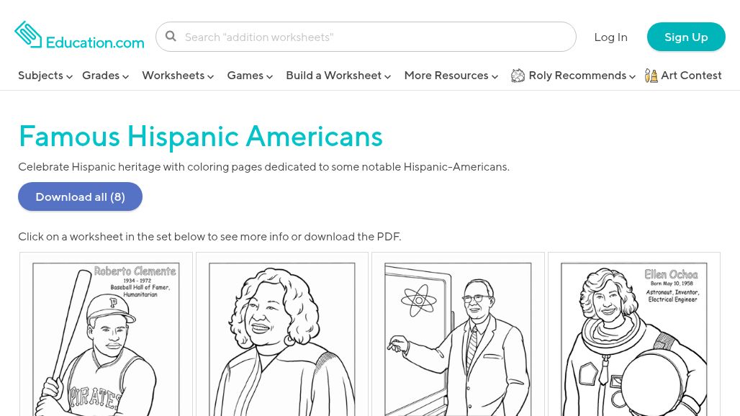Click Download all (8) button
740x416 pixels.
click(80, 196)
